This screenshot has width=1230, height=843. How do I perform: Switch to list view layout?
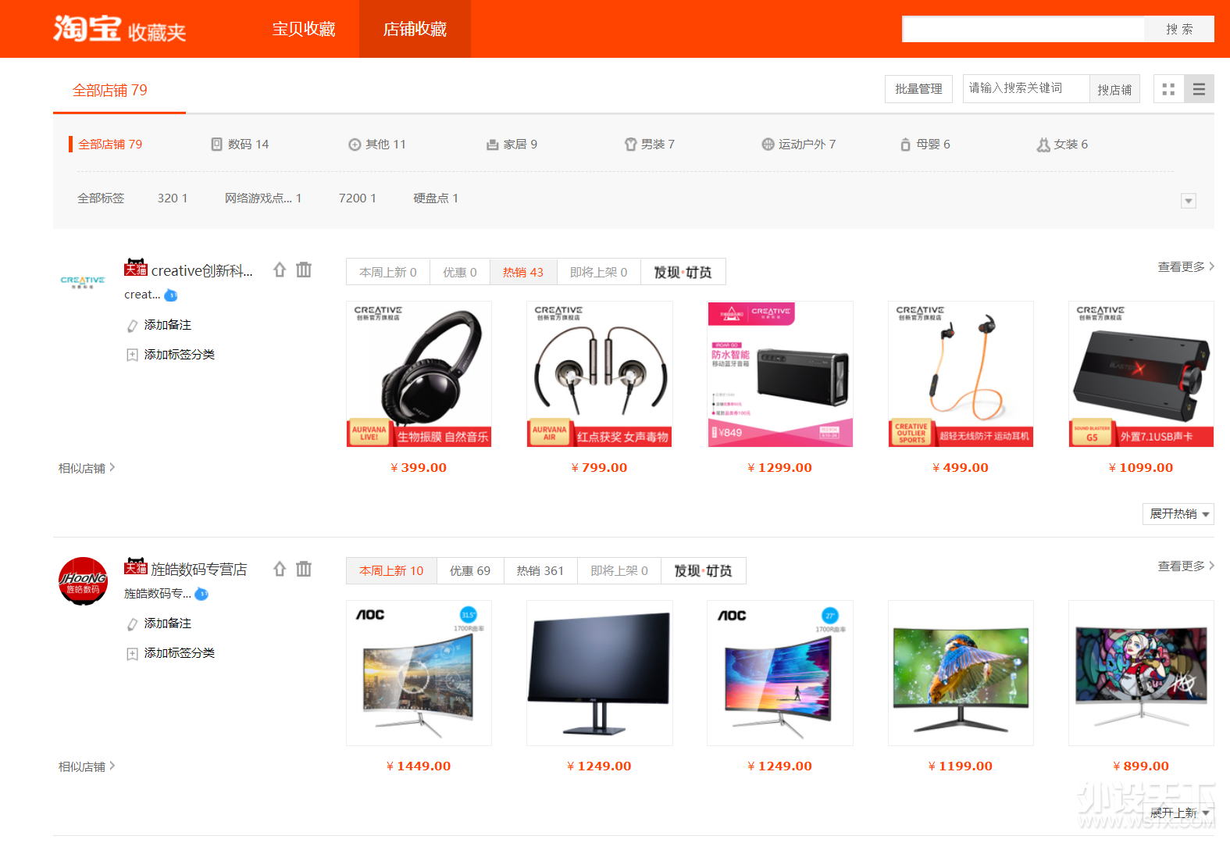tap(1199, 89)
